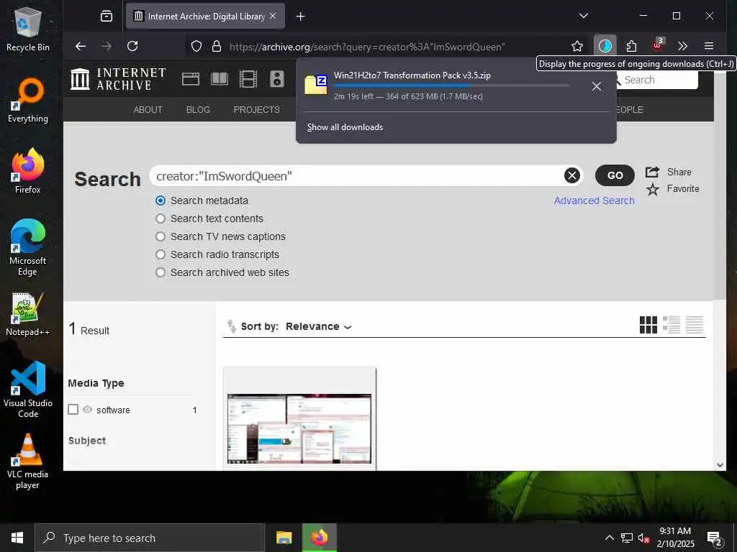The height and width of the screenshot is (552, 737).
Task: Share this search page
Action: click(669, 172)
